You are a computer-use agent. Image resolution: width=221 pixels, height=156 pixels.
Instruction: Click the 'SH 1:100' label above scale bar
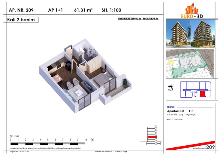click(x=14, y=136)
